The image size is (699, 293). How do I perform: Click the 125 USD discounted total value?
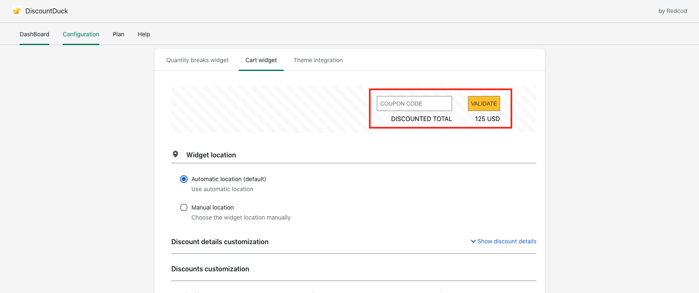(x=487, y=119)
